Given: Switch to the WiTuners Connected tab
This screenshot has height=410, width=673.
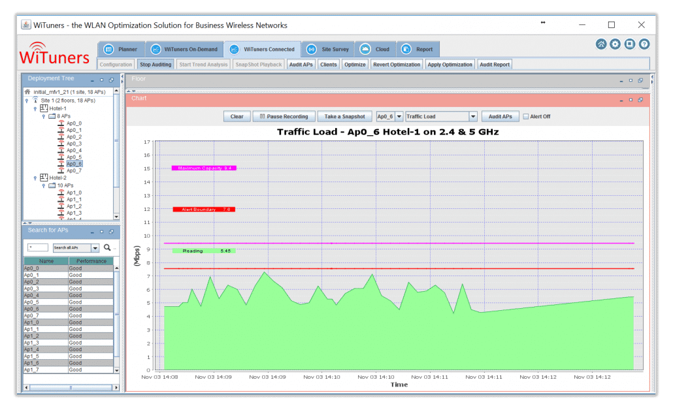Looking at the screenshot, I should [x=263, y=50].
